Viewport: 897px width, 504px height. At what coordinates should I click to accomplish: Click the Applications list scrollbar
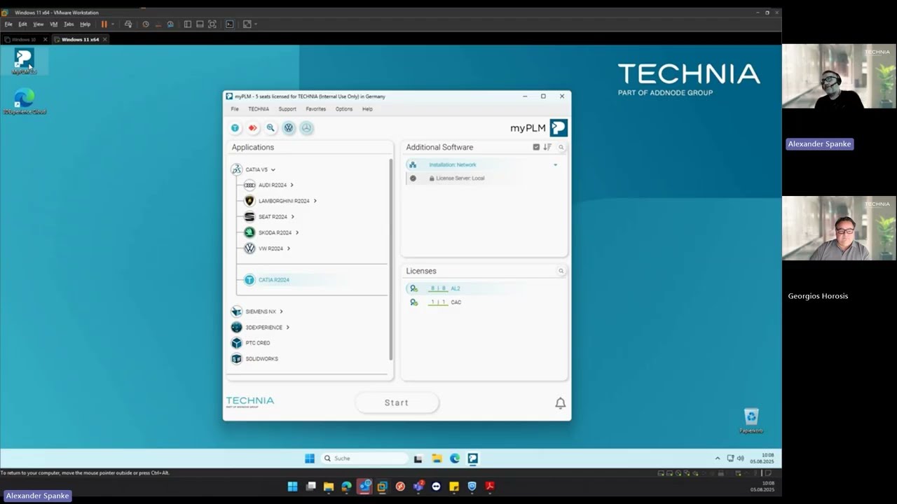click(391, 259)
